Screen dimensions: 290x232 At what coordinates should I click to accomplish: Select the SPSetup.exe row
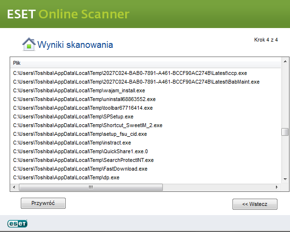(x=146, y=116)
